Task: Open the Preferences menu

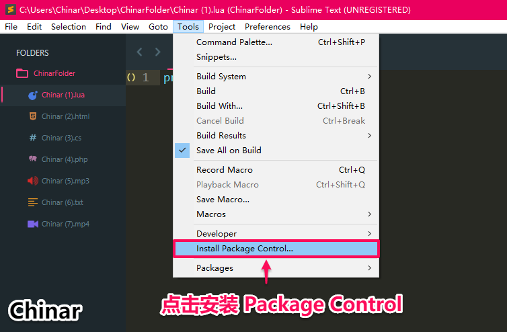Action: (268, 26)
